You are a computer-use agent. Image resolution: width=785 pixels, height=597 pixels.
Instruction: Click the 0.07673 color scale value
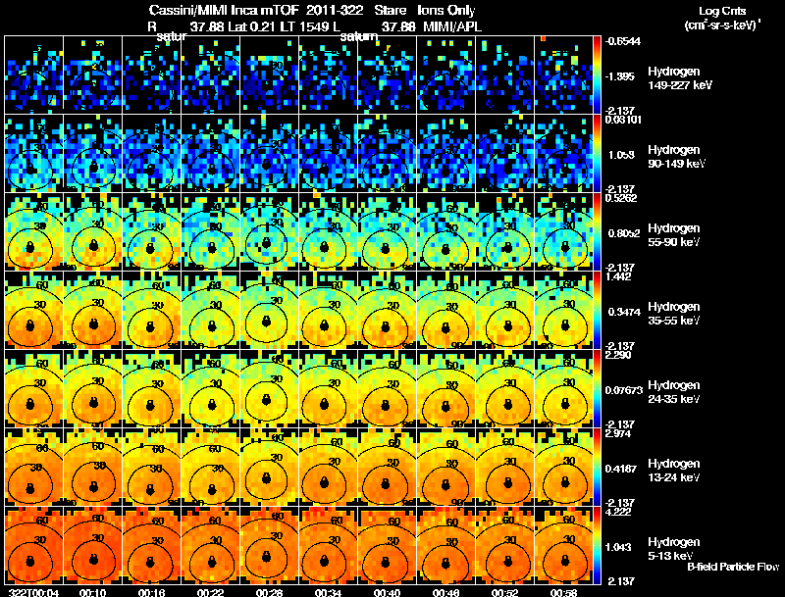[624, 390]
